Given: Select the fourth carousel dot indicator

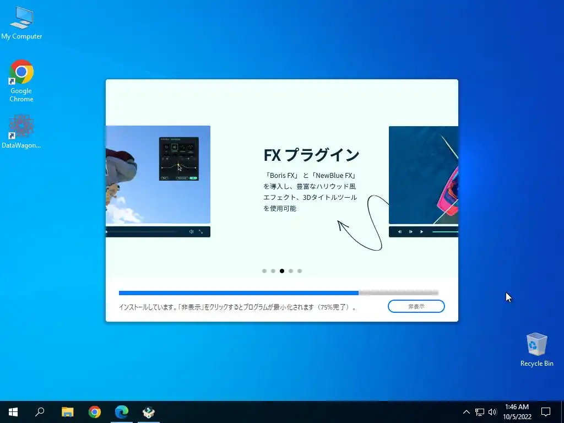Looking at the screenshot, I should (291, 271).
